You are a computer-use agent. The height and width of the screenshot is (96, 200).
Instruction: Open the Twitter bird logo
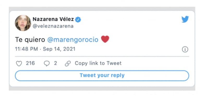185,19
